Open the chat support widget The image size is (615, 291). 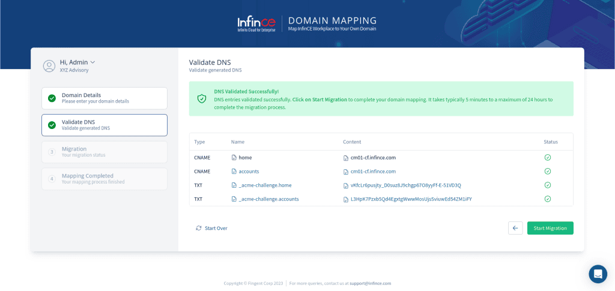[598, 274]
